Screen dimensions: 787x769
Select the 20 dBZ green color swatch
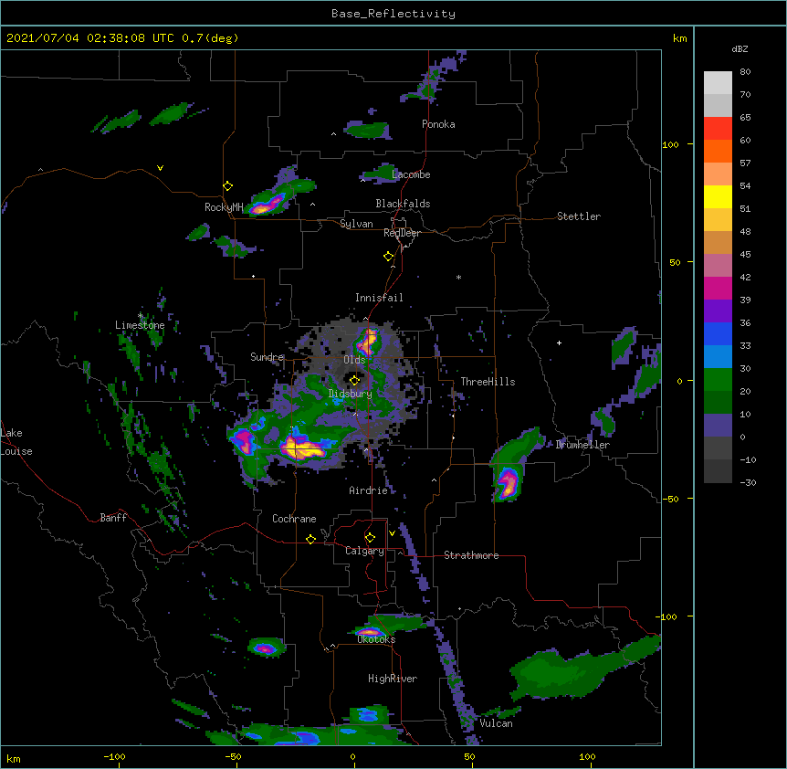(x=718, y=380)
